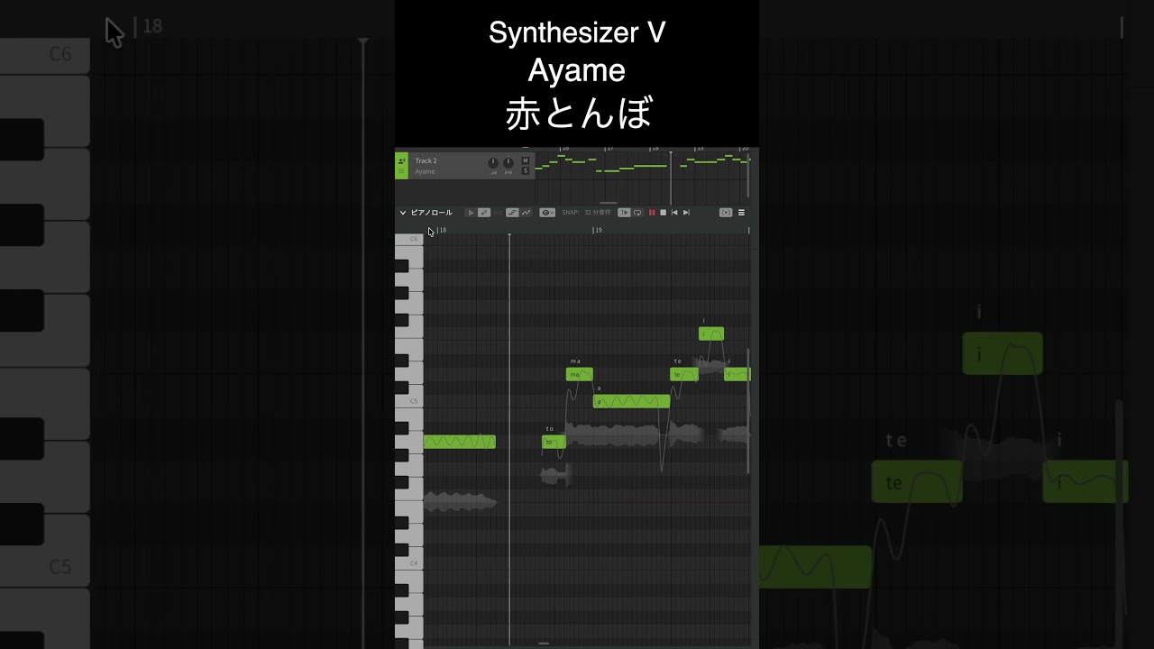The height and width of the screenshot is (649, 1154).
Task: Select the long note at bar 18 start
Action: pyautogui.click(x=460, y=442)
